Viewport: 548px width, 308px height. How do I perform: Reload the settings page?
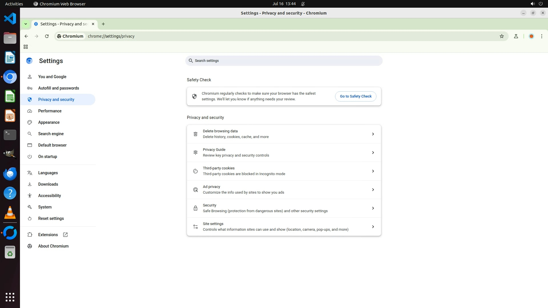pos(47,36)
